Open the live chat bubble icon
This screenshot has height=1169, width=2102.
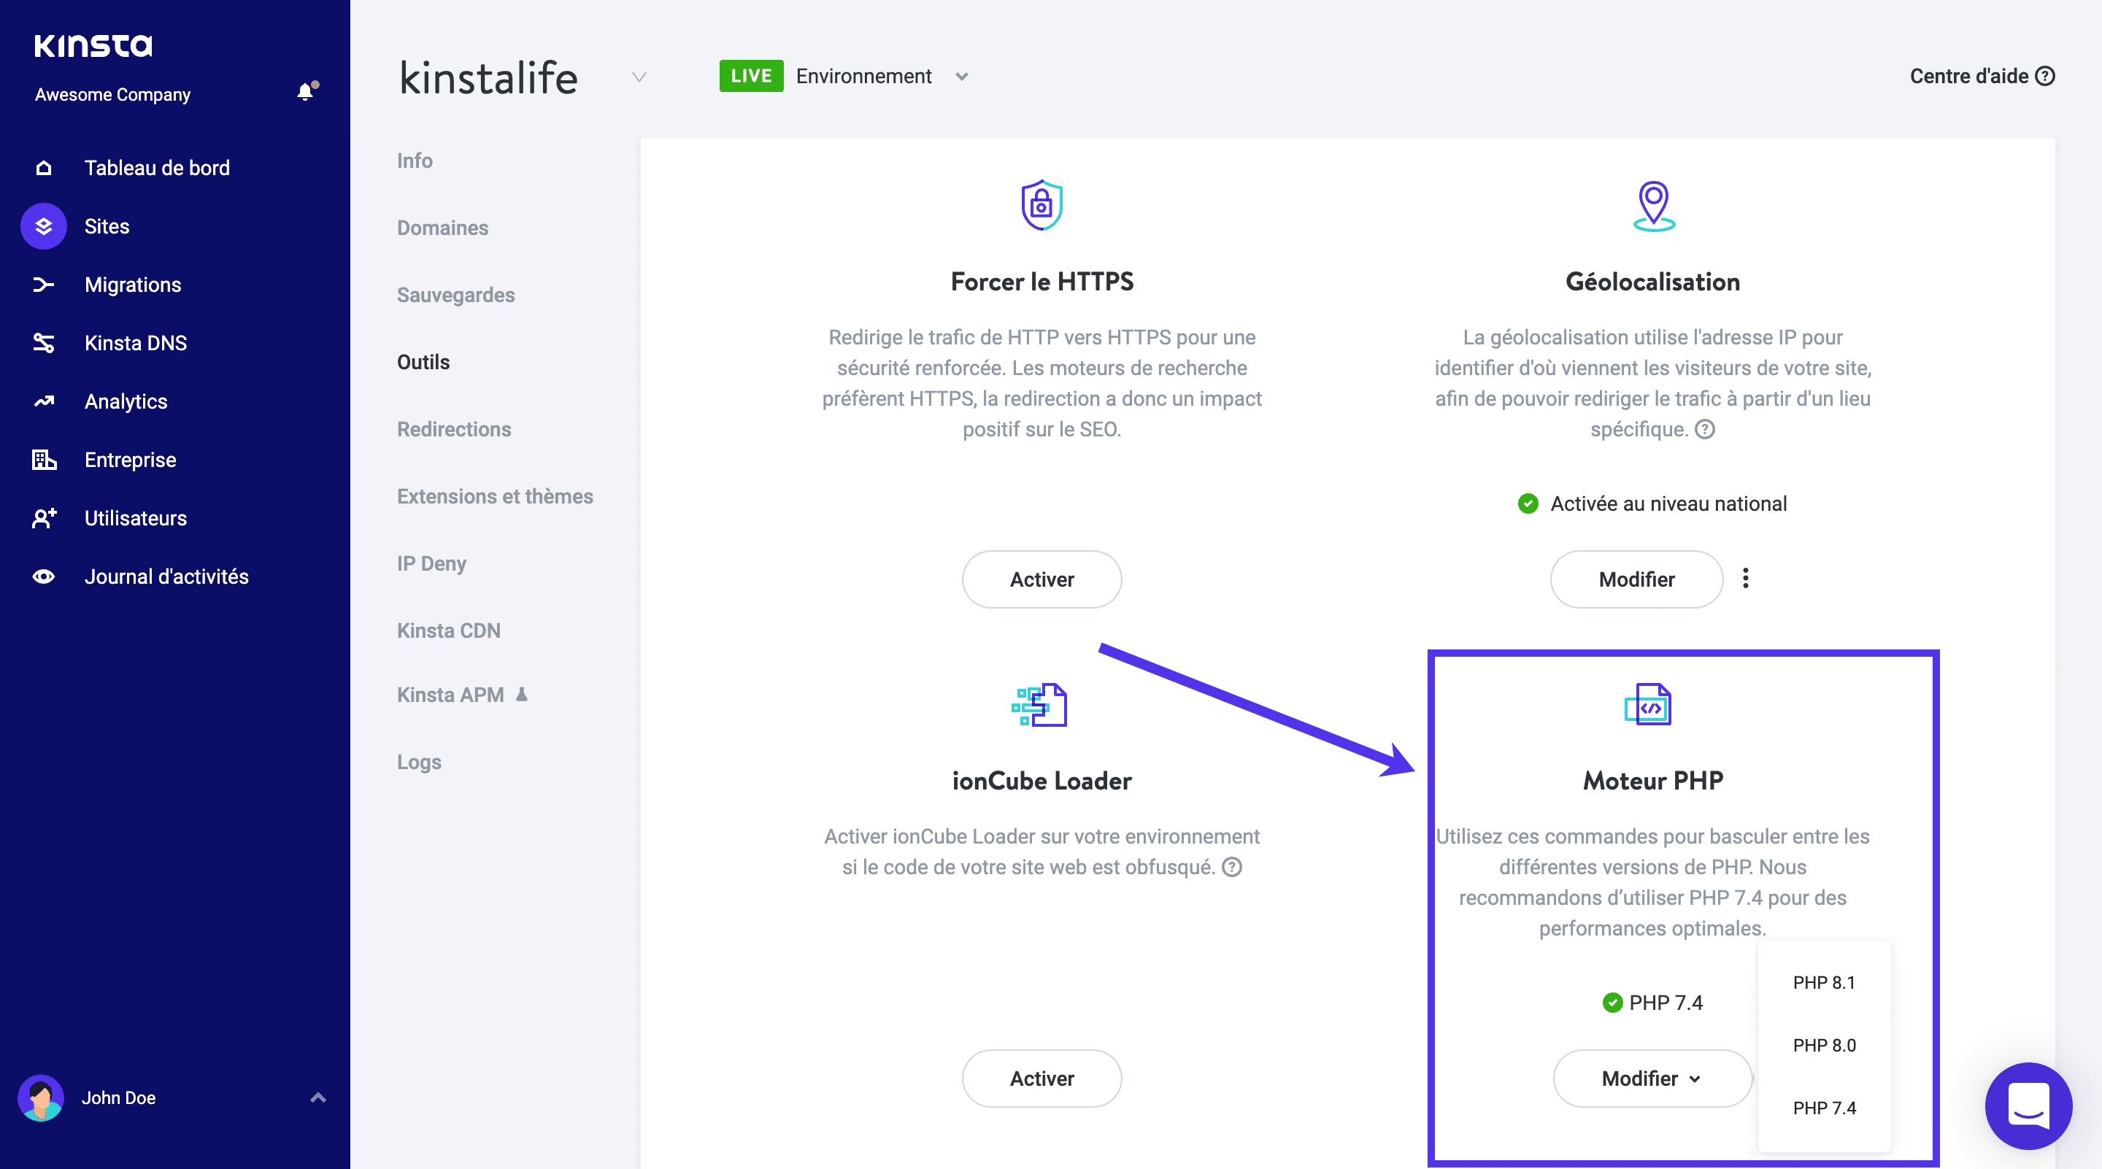tap(2028, 1106)
